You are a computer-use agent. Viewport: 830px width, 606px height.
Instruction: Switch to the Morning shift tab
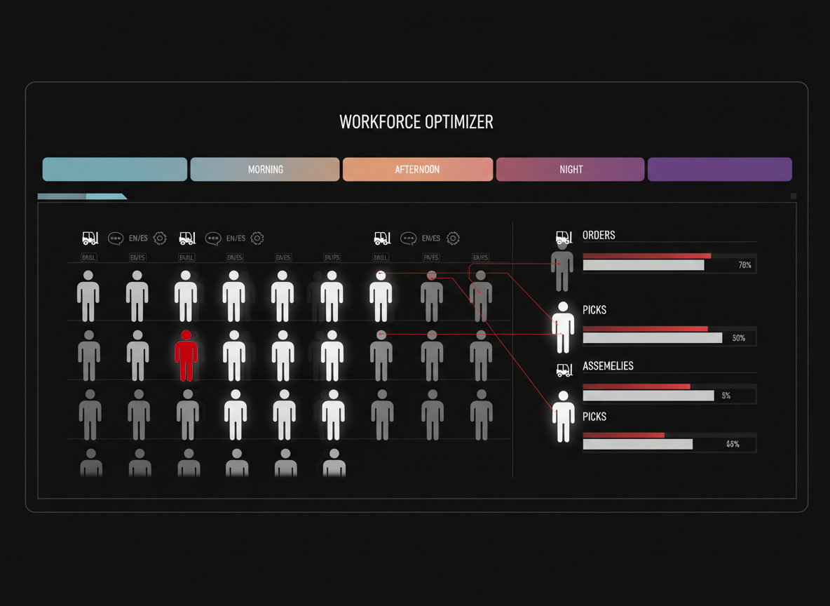265,170
